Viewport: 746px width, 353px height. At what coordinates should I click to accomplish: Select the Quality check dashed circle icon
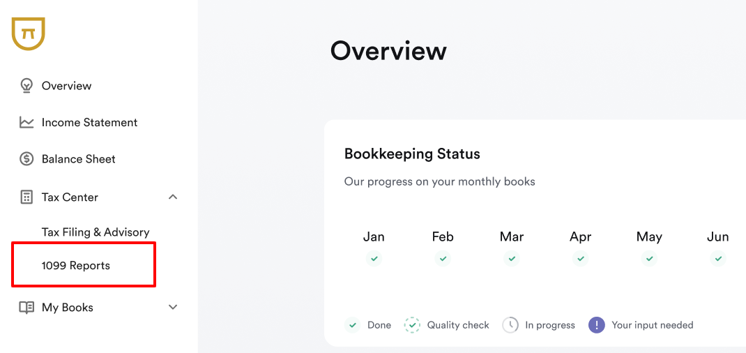pyautogui.click(x=412, y=325)
